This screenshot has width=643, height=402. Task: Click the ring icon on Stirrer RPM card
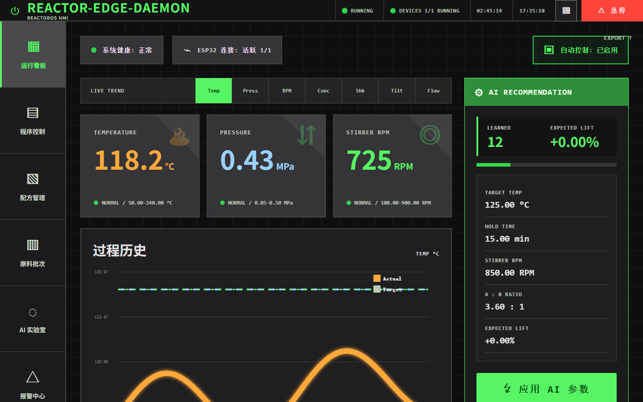pyautogui.click(x=430, y=135)
